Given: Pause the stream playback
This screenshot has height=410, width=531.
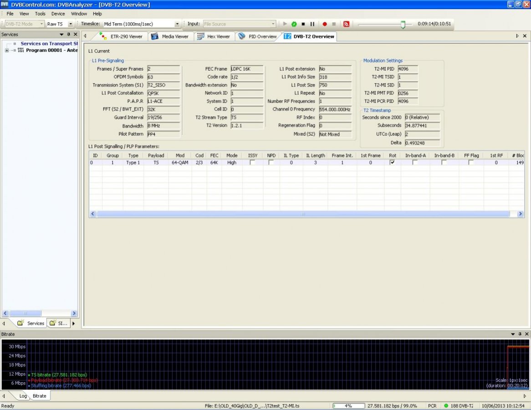Looking at the screenshot, I should coord(312,24).
